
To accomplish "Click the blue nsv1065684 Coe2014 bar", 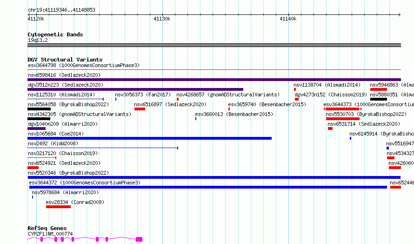I will pyautogui.click(x=149, y=138).
